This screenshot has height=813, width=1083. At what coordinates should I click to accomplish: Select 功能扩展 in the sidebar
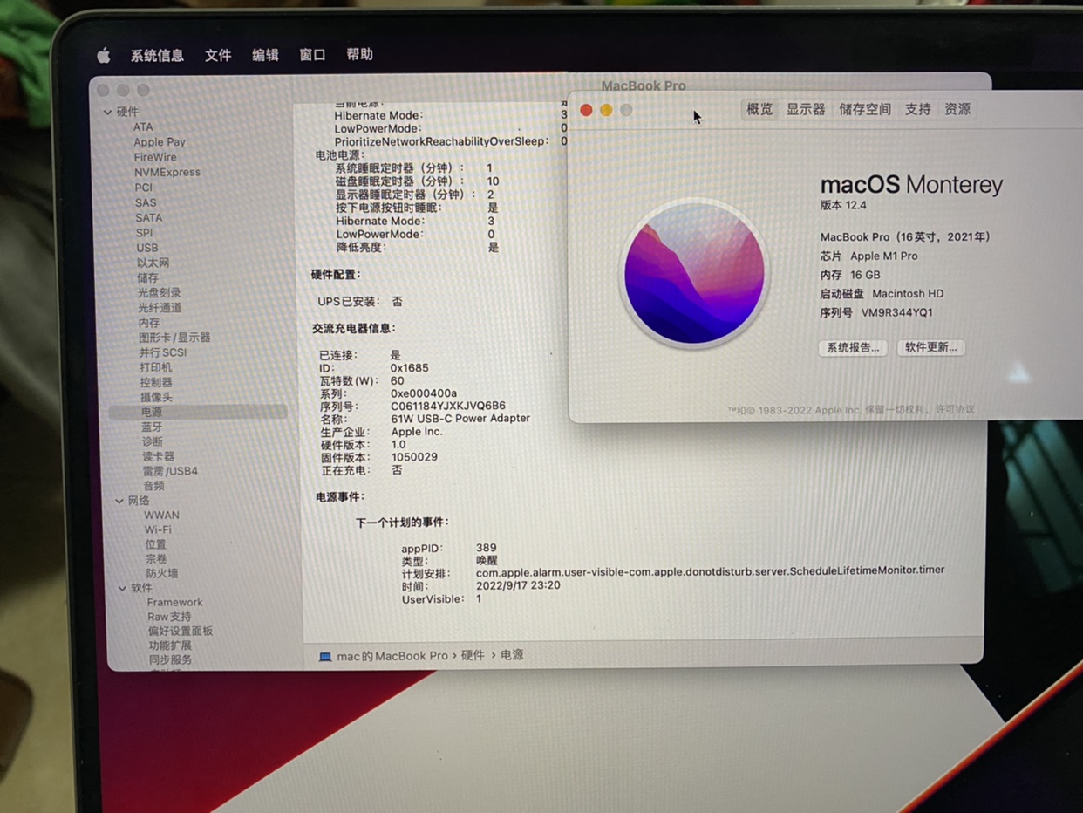coord(170,646)
